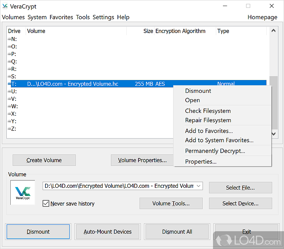Screen dimensions: 284x249
Task: Select the mounted T: drive icon
Action: coord(9,84)
